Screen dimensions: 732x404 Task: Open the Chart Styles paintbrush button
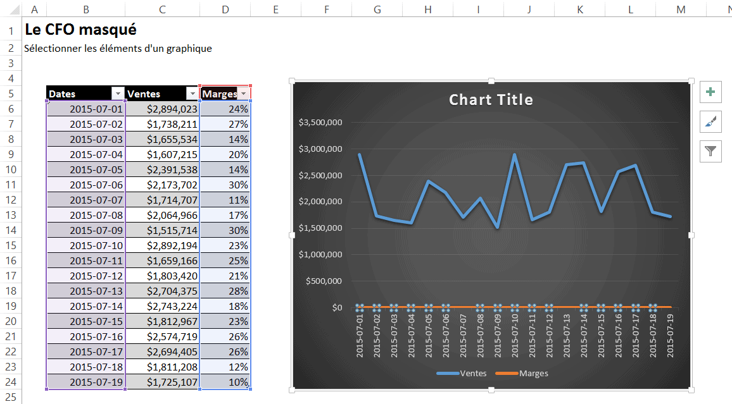click(x=710, y=121)
